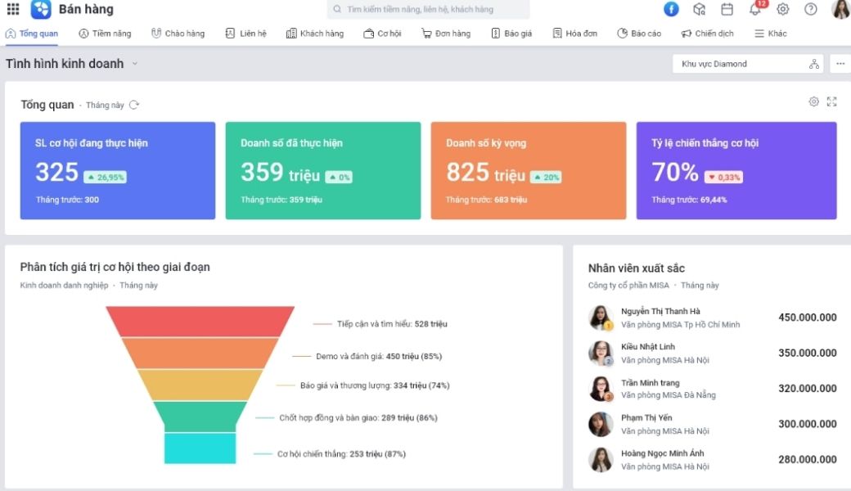
Task: Refresh the Tổng quan section
Action: coord(134,105)
